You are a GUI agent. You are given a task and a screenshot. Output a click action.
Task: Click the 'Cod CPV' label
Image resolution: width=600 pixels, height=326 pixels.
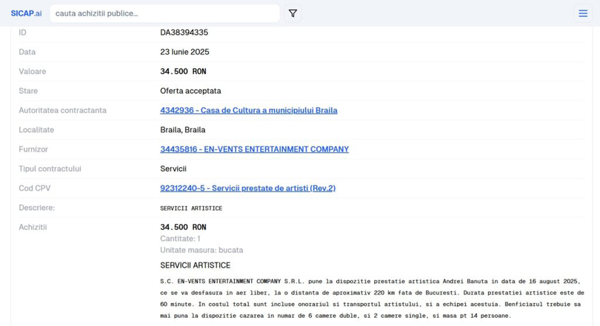[x=35, y=189]
